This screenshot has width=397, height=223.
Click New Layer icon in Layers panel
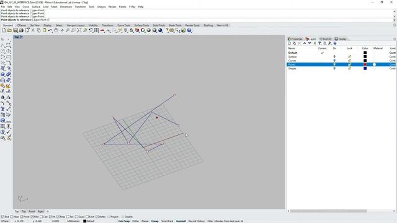[x=290, y=43]
